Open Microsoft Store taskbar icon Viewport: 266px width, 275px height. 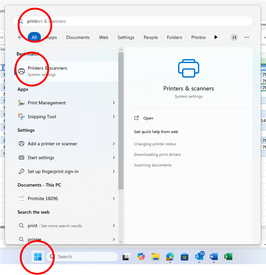tap(184, 256)
